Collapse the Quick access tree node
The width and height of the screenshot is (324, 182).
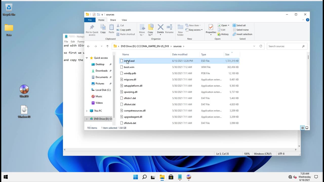click(87, 58)
